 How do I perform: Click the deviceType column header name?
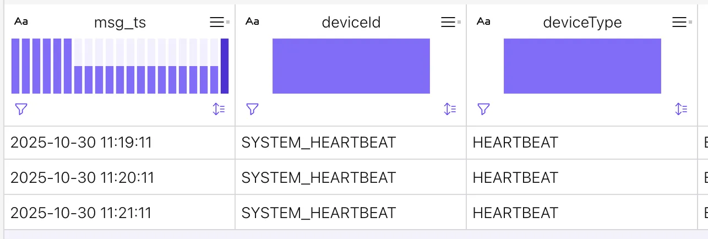click(x=582, y=22)
